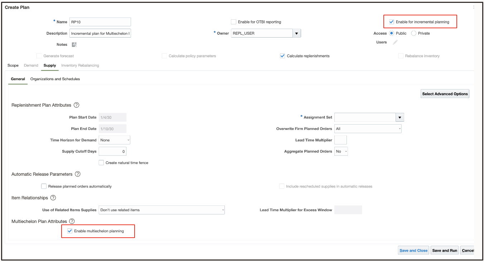Select the Private access radio button
Image resolution: width=484 pixels, height=262 pixels.
click(x=413, y=33)
